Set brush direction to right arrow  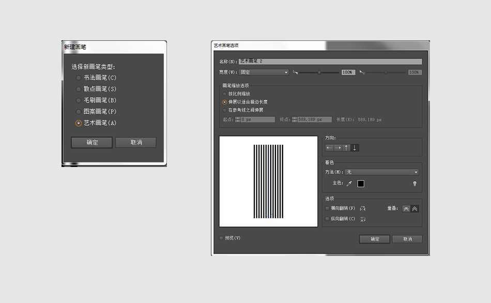(337, 148)
